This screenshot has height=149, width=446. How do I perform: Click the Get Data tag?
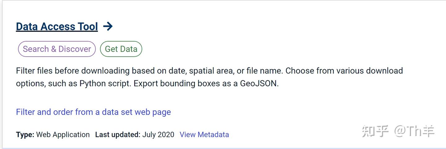click(121, 49)
